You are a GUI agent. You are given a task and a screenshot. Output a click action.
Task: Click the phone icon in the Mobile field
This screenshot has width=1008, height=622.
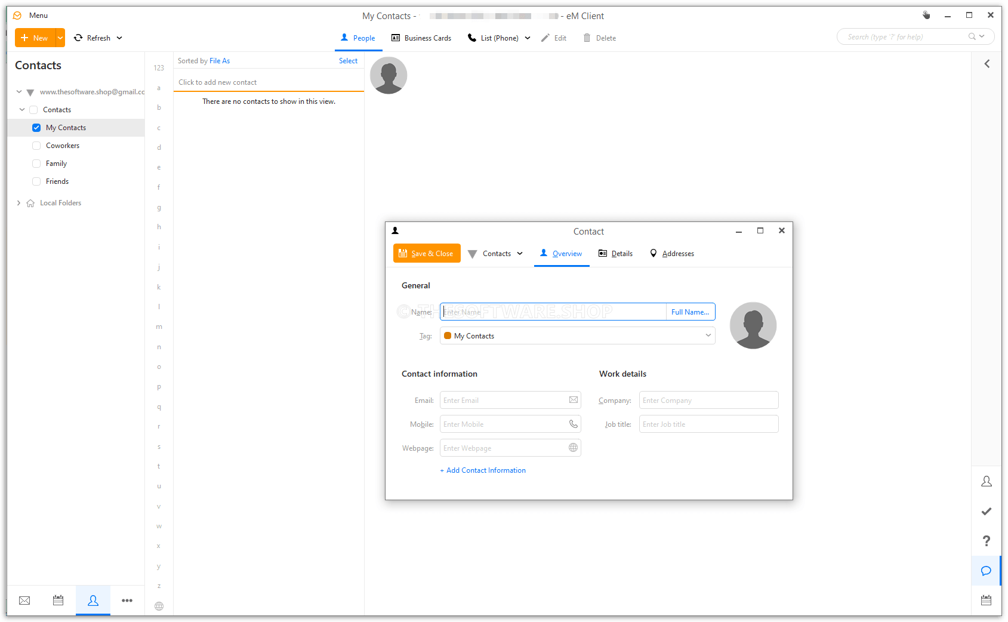pos(572,424)
